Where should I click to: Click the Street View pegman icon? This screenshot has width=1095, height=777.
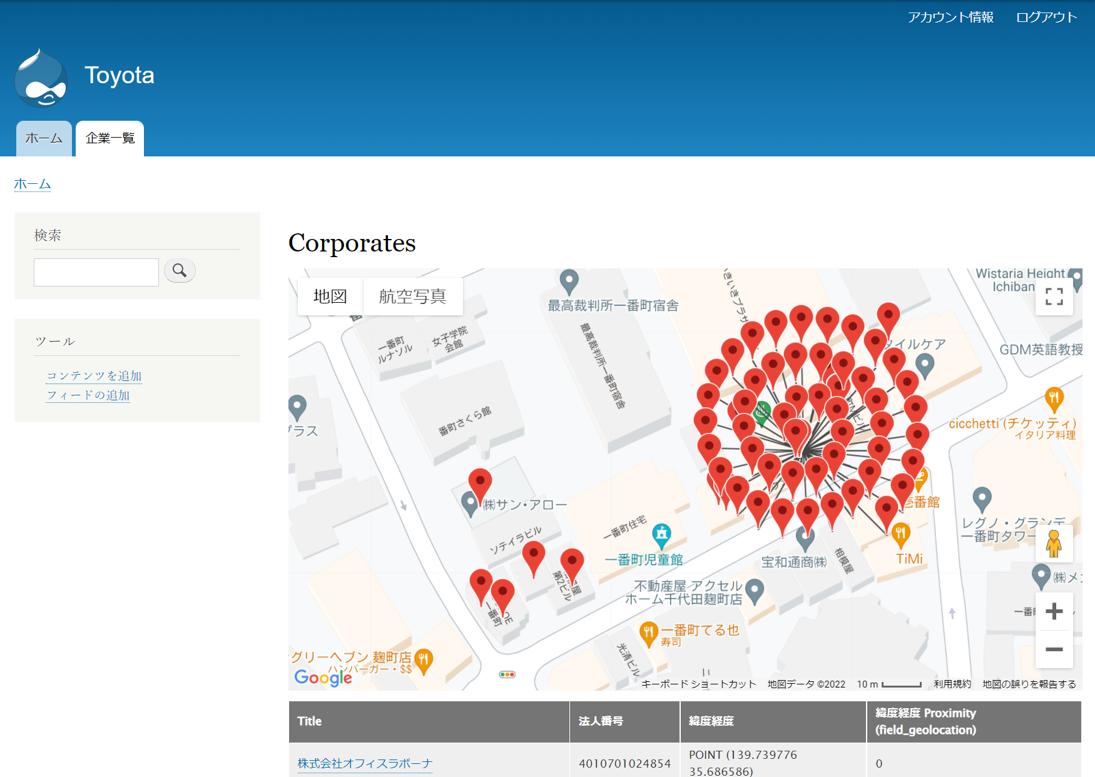tap(1054, 543)
